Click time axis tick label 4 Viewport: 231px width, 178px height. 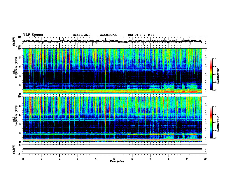(x=96, y=159)
